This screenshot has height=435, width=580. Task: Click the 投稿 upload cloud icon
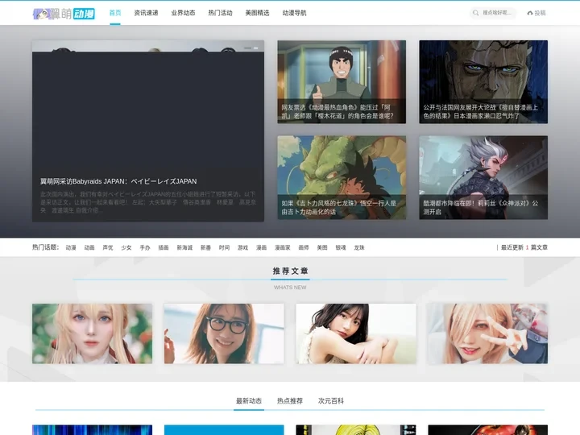tap(530, 13)
